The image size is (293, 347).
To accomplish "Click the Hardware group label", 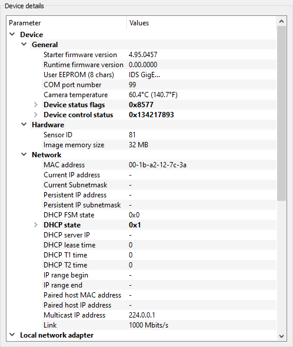I will [48, 124].
